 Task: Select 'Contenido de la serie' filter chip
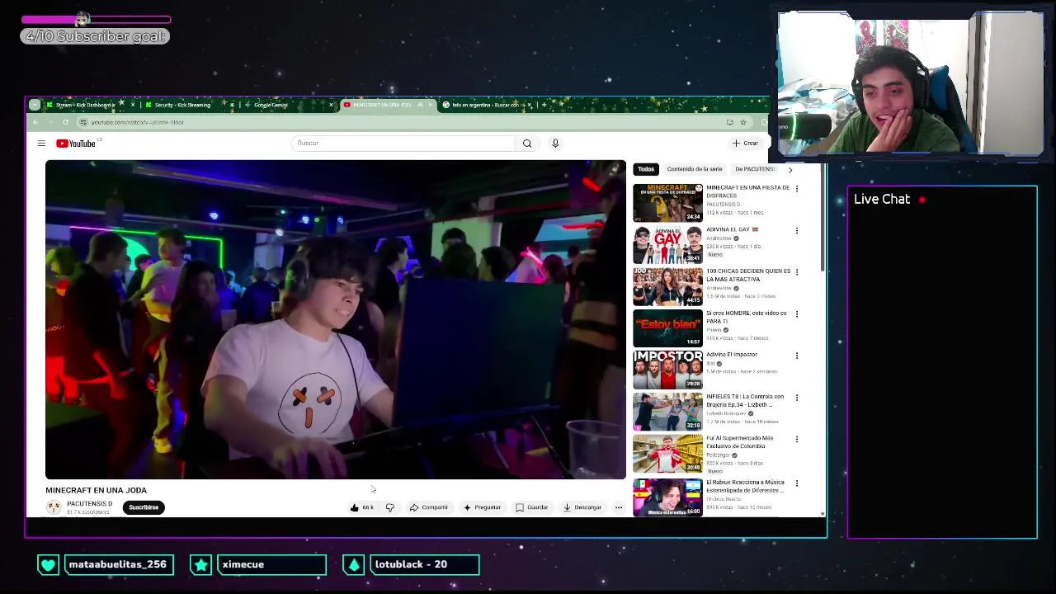(x=695, y=169)
